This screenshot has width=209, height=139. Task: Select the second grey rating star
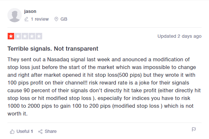click(18, 36)
